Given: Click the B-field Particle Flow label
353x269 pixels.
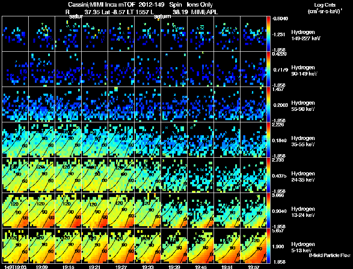Looking at the screenshot, I should point(330,255).
